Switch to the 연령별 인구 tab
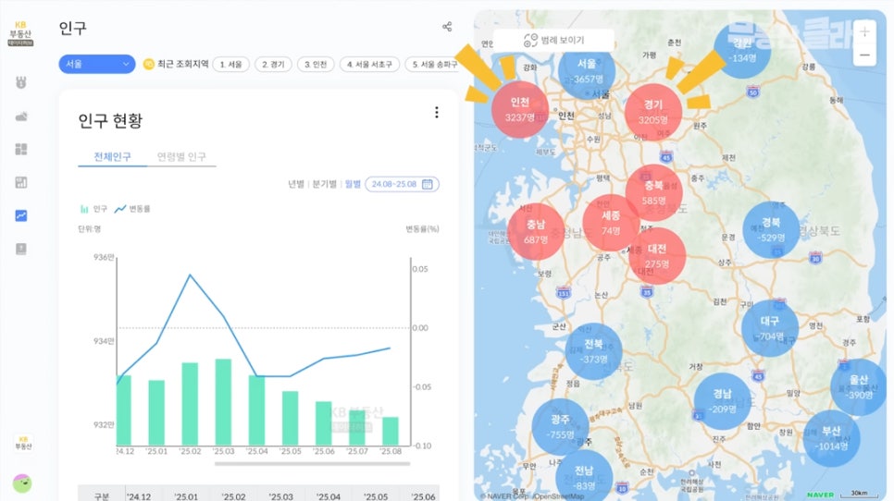Screen dimensions: 894x501 coord(181,156)
